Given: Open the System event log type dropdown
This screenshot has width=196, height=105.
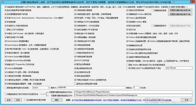Looking at the screenshot, I should [x=41, y=88].
